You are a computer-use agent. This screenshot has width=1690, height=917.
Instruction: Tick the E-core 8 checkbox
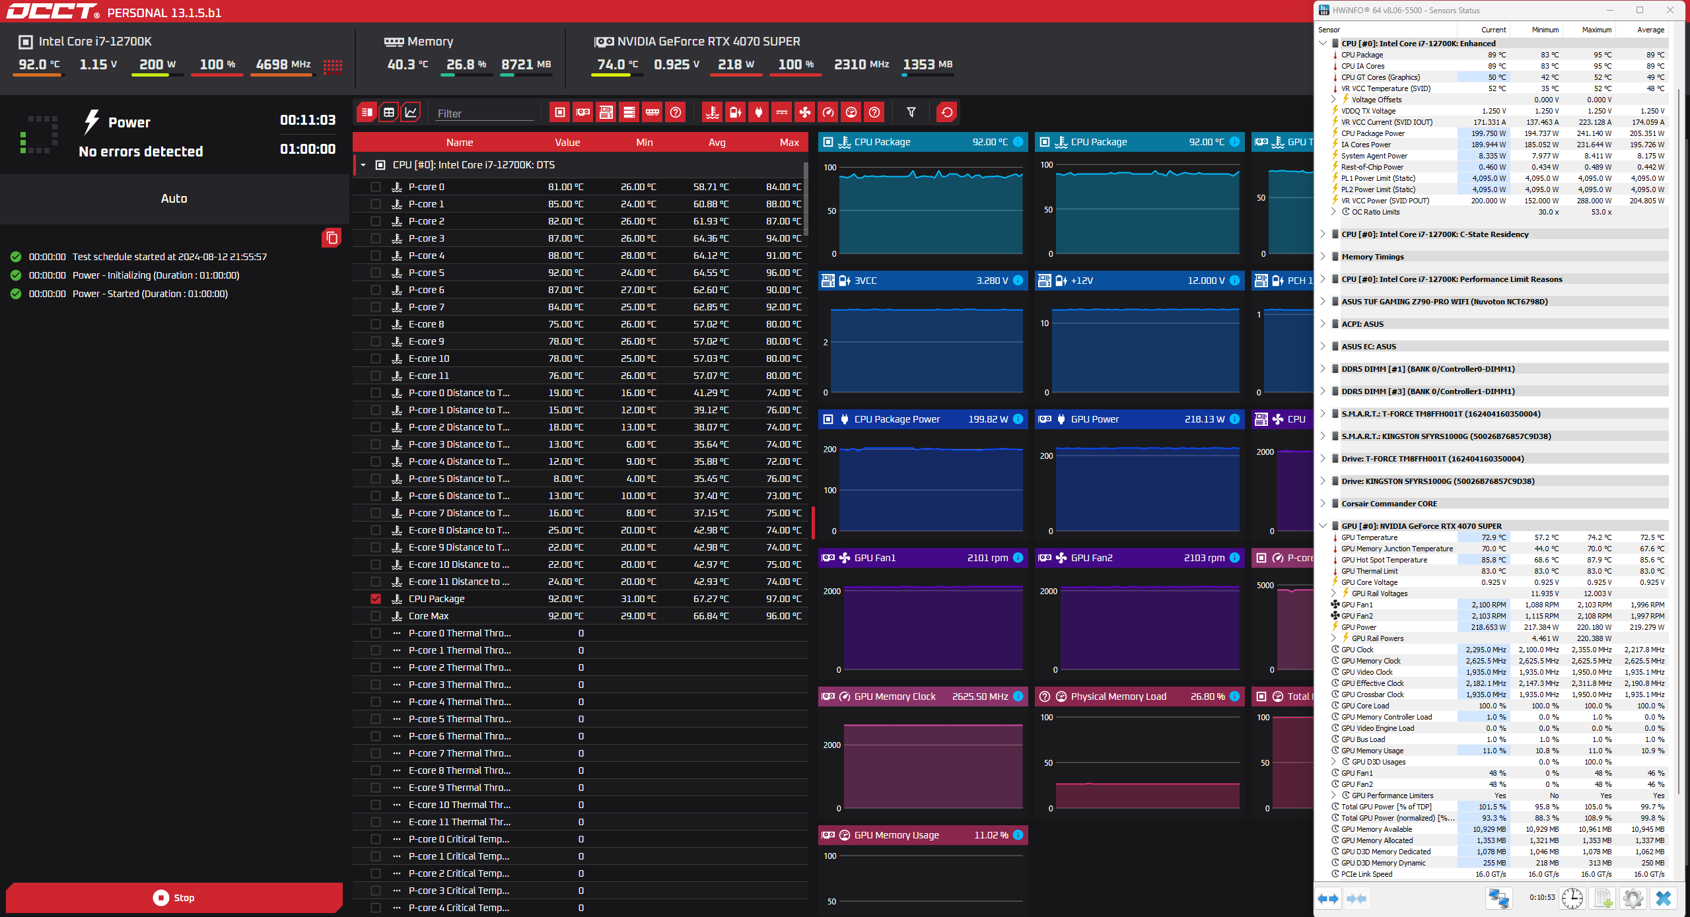(376, 324)
